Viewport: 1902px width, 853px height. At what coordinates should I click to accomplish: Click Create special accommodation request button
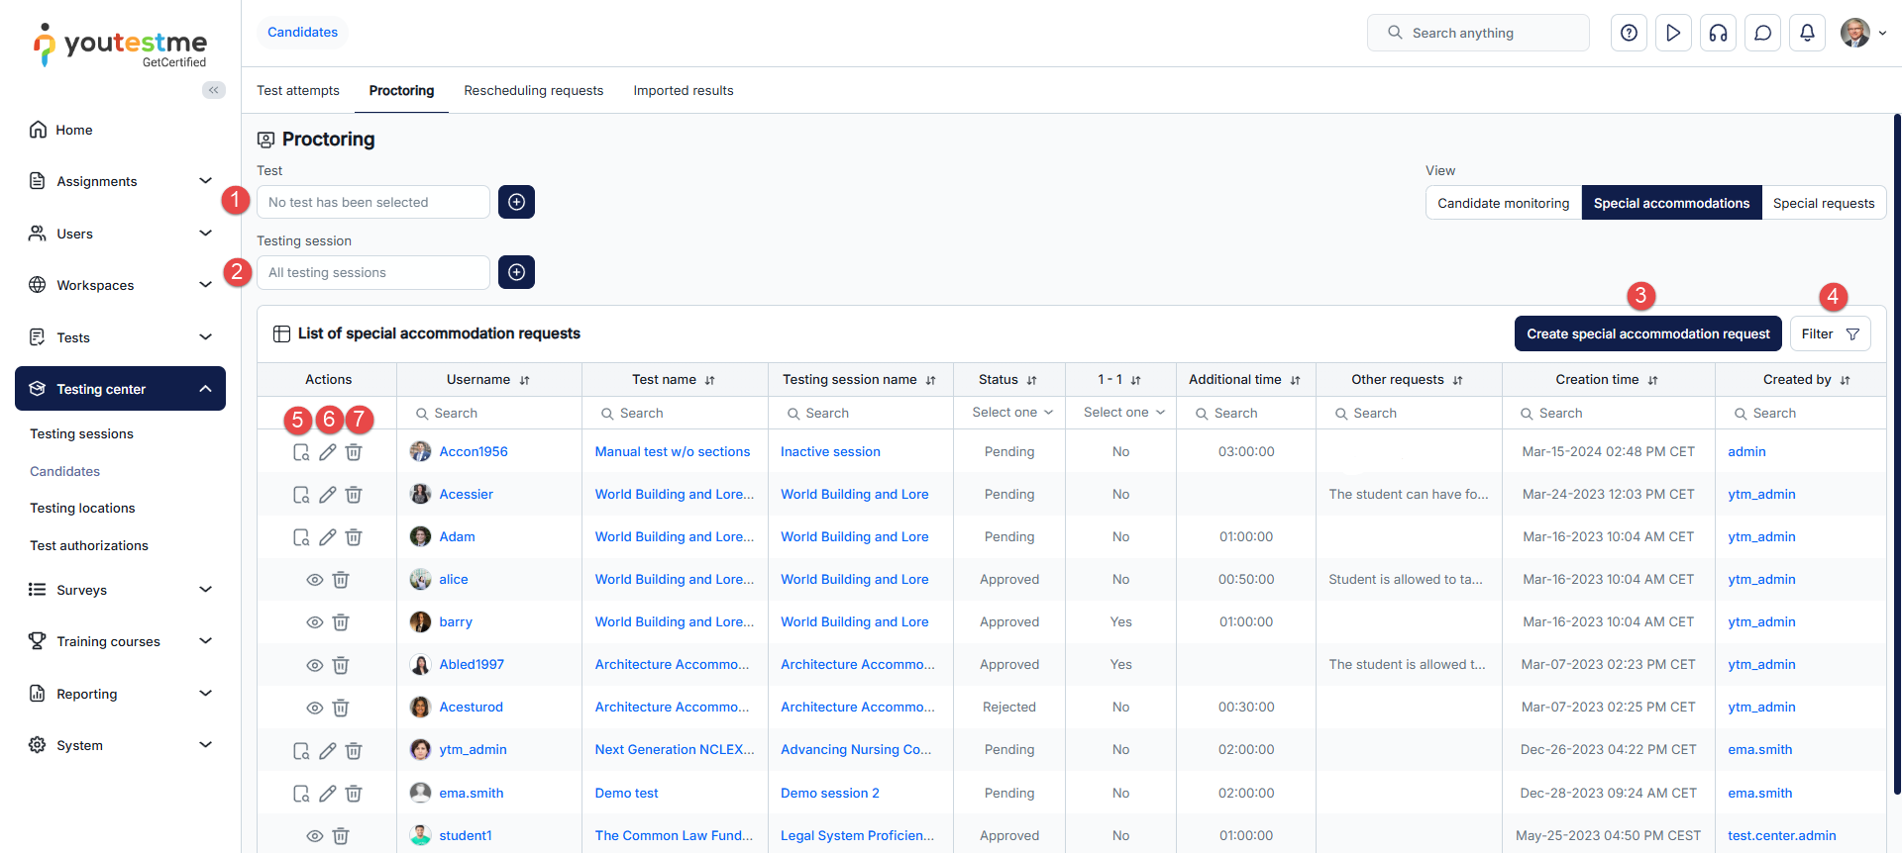click(x=1647, y=333)
